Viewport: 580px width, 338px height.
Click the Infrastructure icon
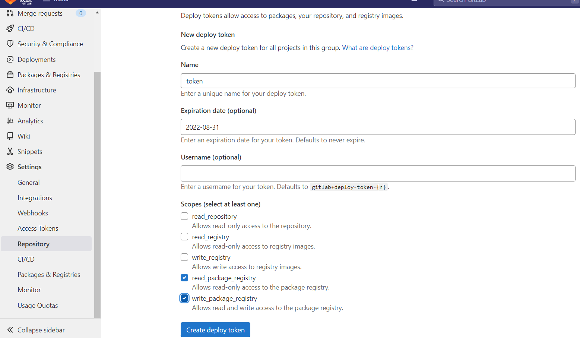[x=10, y=90]
